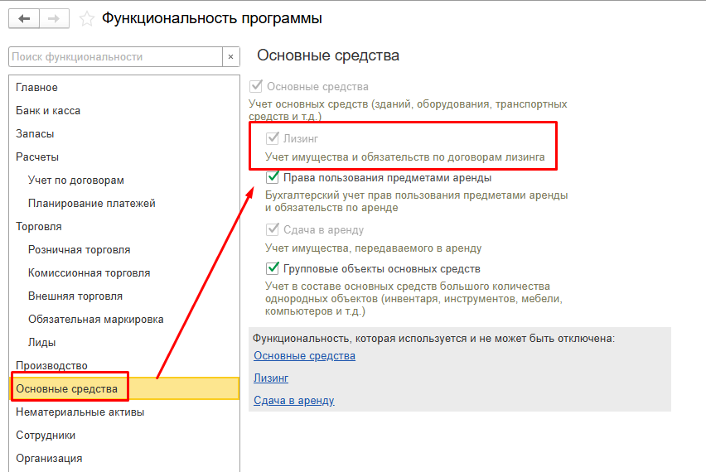Select 'Банк и касса' section
Viewport: 706px width, 472px height.
click(x=124, y=111)
